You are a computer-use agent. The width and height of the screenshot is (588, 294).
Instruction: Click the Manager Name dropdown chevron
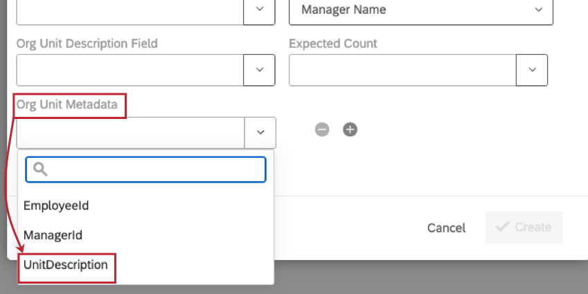539,10
